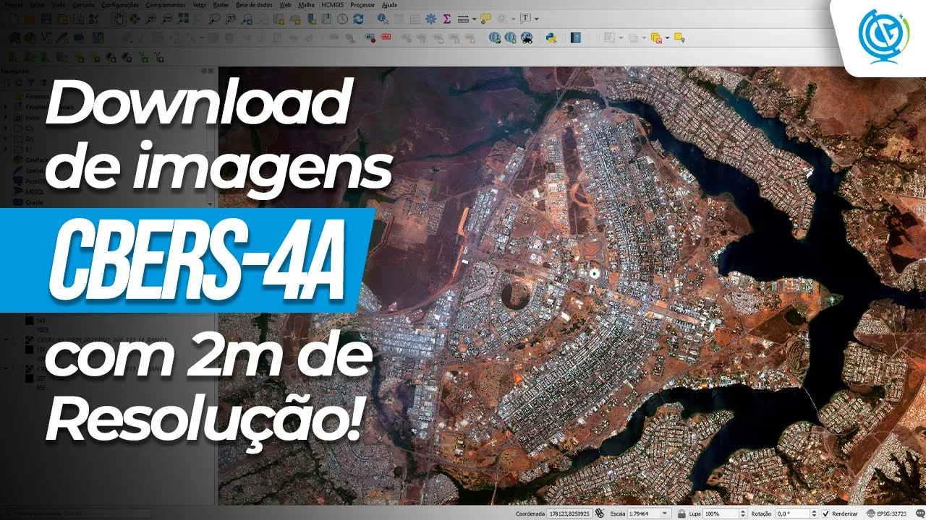Open the Editar menu
926x520 pixels.
(38, 5)
